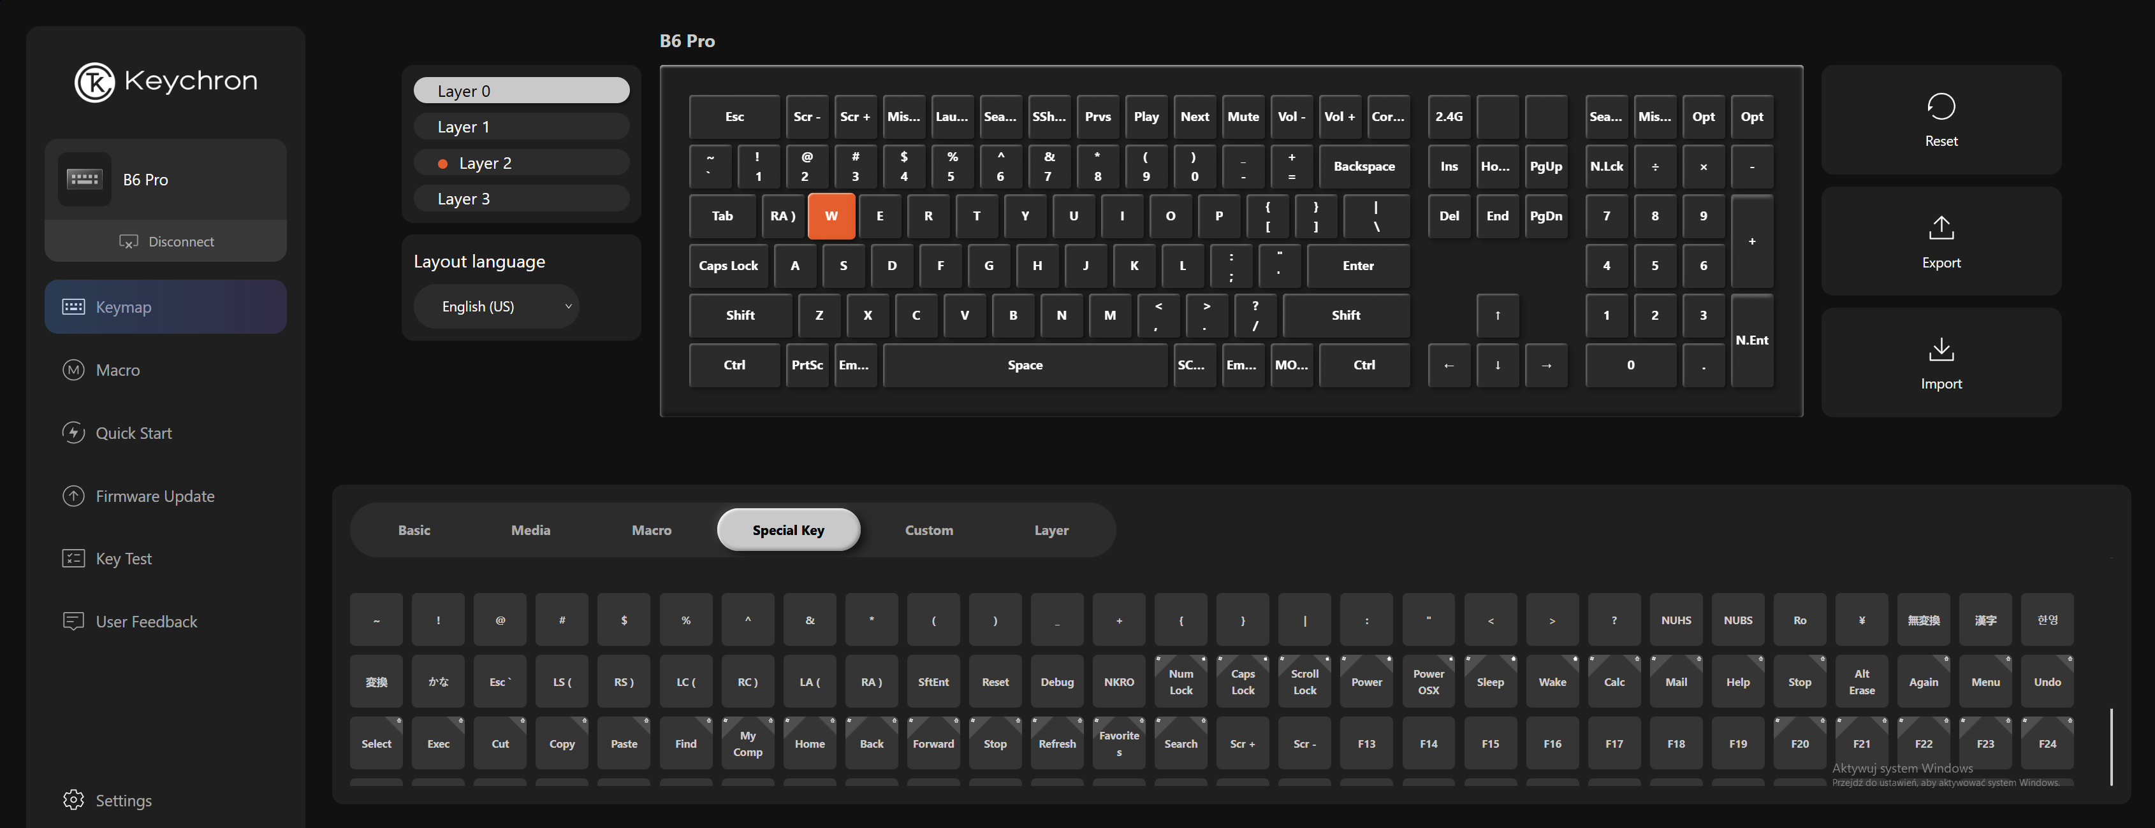Choose the かな key in Special Key list
Image resolution: width=2155 pixels, height=828 pixels.
pyautogui.click(x=439, y=682)
